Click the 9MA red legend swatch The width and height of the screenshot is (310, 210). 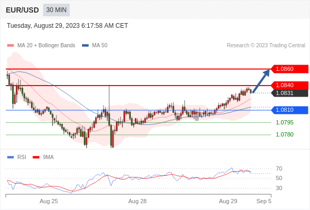pyautogui.click(x=36, y=157)
